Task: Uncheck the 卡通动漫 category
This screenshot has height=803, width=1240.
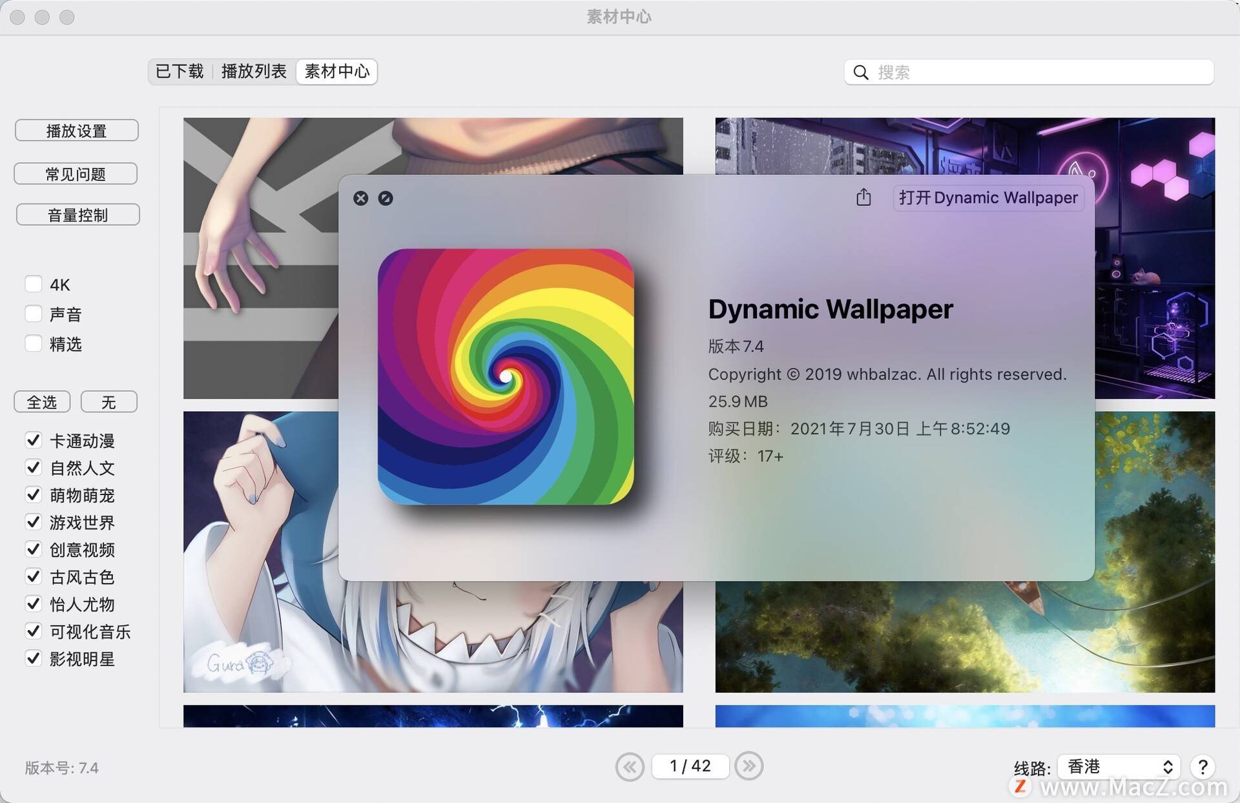Action: pyautogui.click(x=34, y=440)
